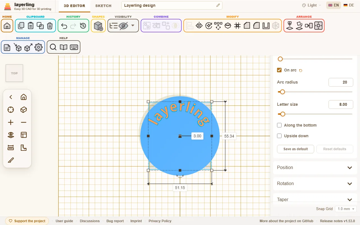Tick the Upside down checkbox
This screenshot has width=360, height=225.
click(279, 136)
